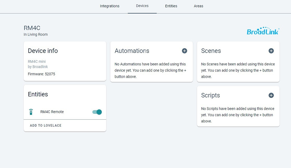Open the Entities tab
Screen dimensions: 291x168
[171, 6]
